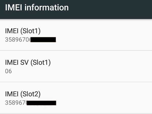Tap the IMEI SV (Slot1) label
The width and height of the screenshot is (152, 114).
tap(28, 63)
